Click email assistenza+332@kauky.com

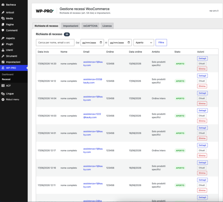click(x=93, y=81)
